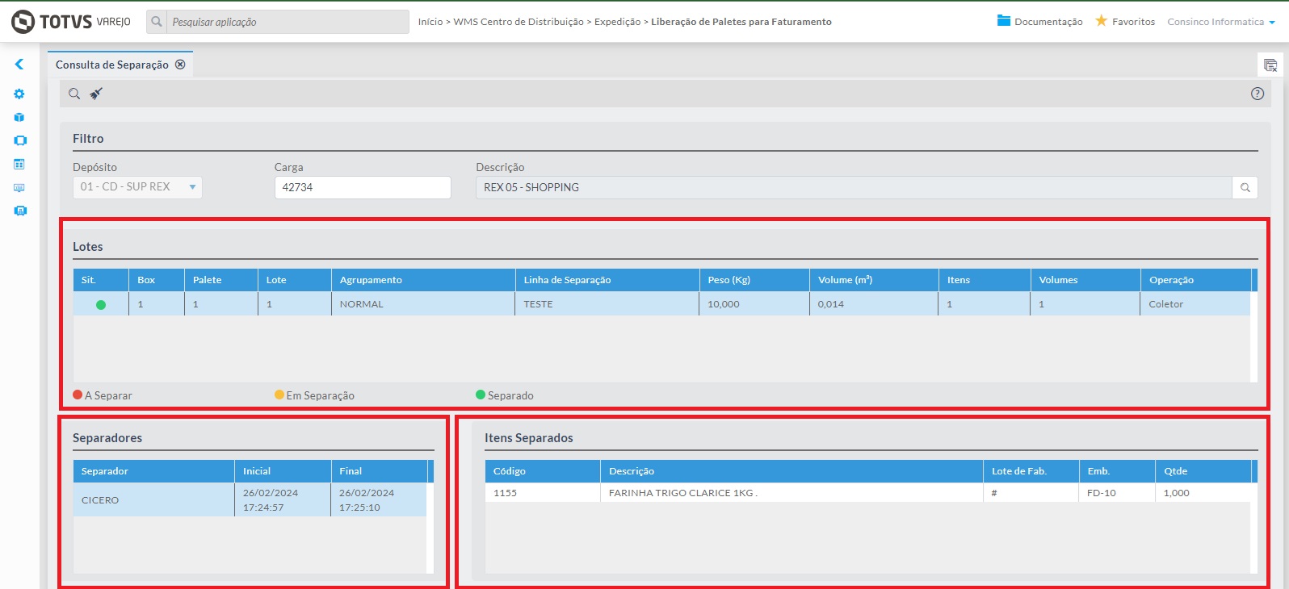Sort by Qtde column header
The image size is (1289, 589).
coord(1203,471)
